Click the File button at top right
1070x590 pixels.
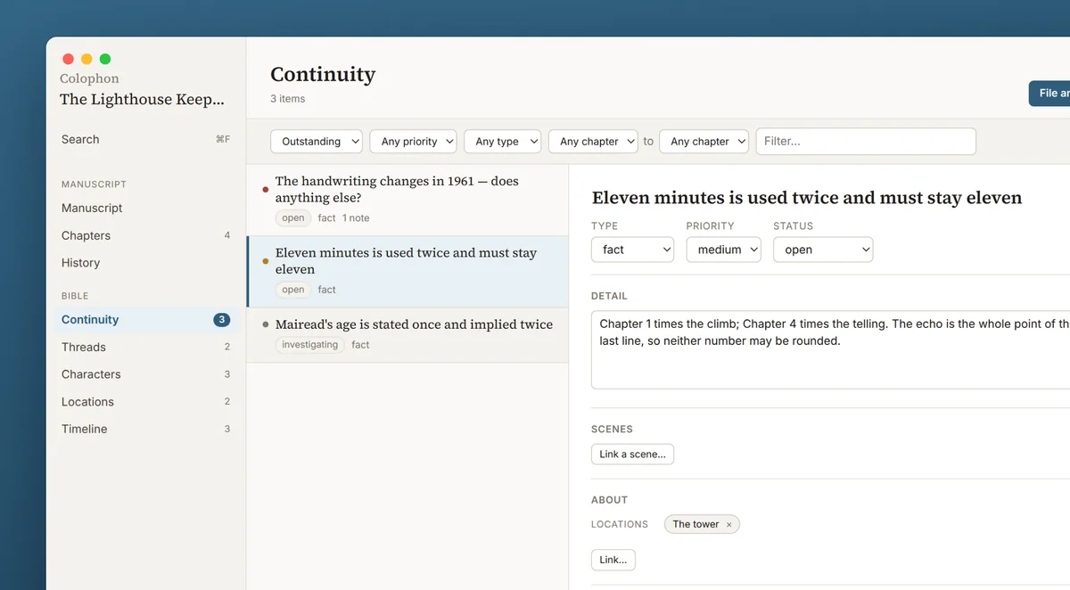[1049, 93]
